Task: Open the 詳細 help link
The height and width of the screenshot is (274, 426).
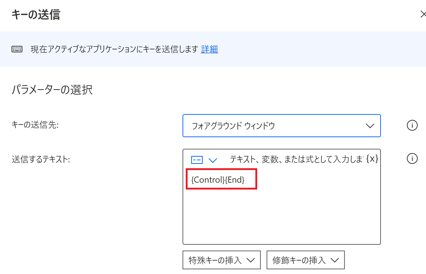Action: tap(209, 49)
